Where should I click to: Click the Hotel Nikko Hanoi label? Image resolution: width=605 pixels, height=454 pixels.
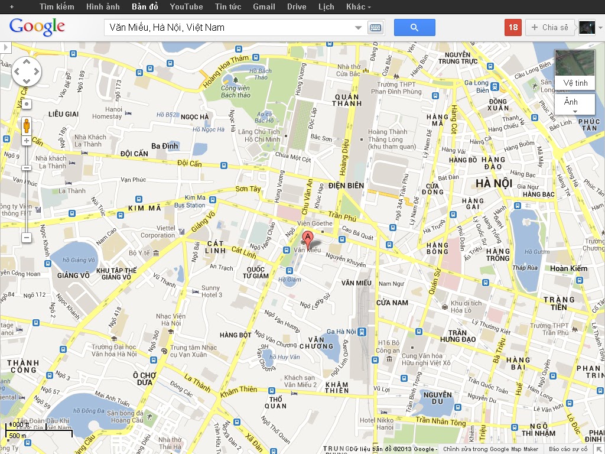click(x=377, y=423)
